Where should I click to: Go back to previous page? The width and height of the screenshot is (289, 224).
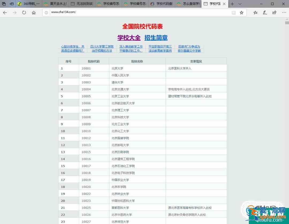5,13
